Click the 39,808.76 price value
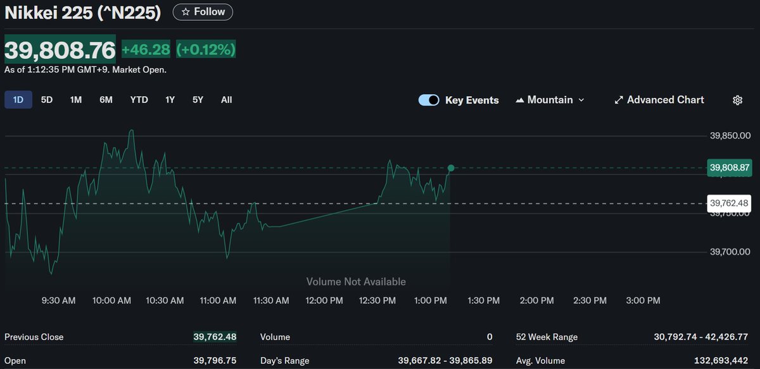760x369 pixels. coord(60,51)
